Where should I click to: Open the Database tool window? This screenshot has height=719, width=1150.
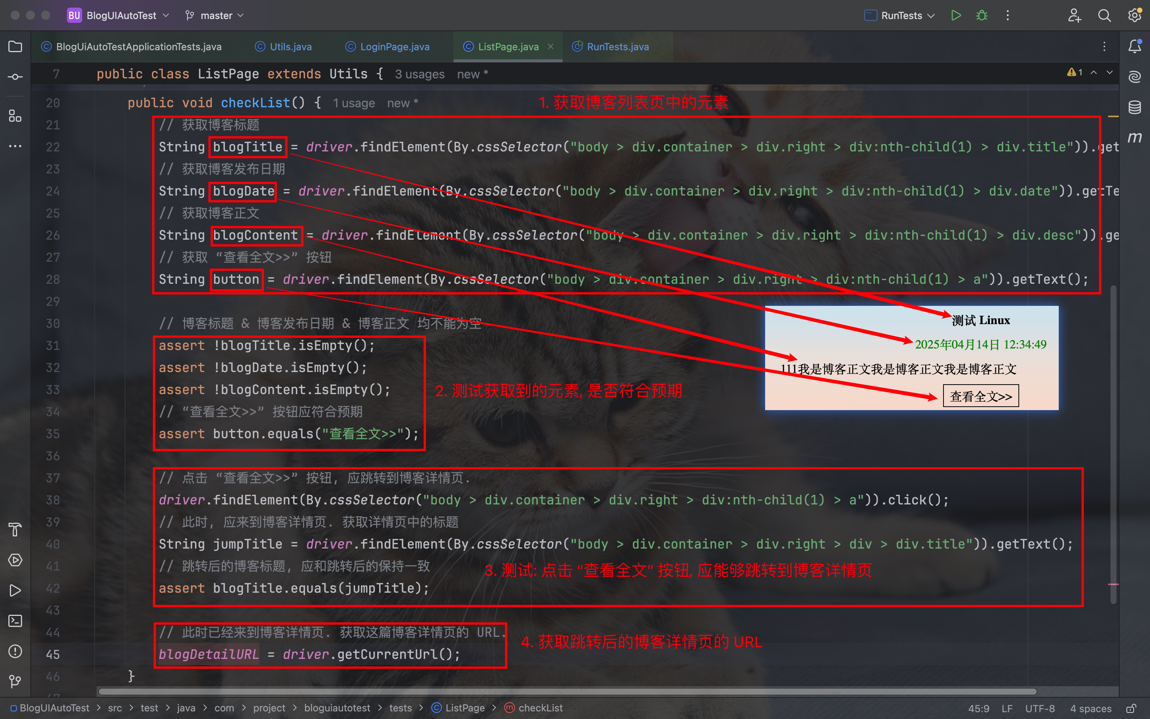pyautogui.click(x=1135, y=107)
